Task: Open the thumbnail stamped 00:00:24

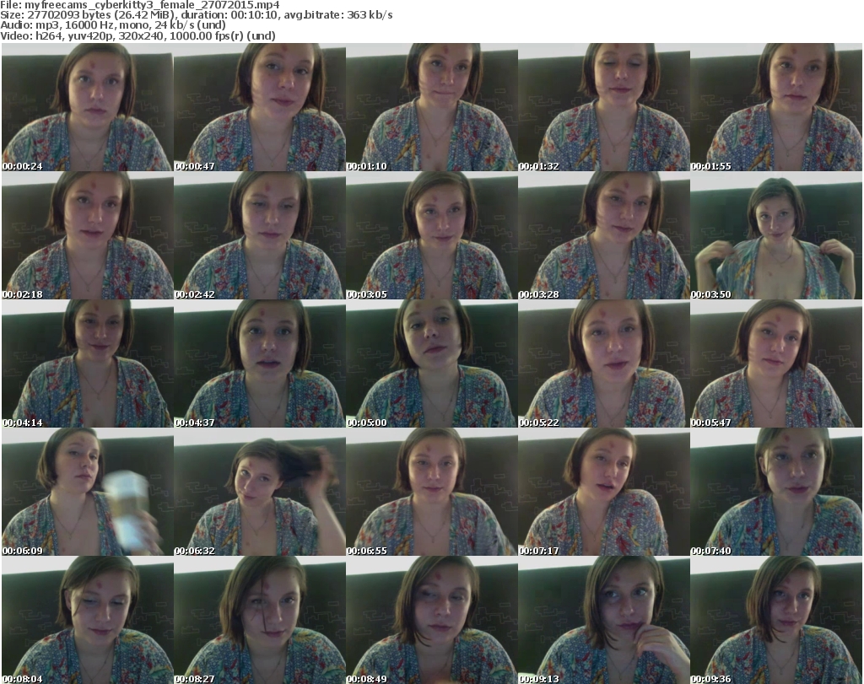Action: (87, 107)
